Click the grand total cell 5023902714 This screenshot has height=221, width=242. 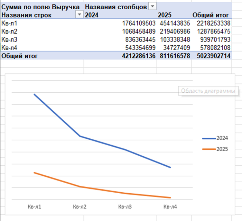click(212, 55)
